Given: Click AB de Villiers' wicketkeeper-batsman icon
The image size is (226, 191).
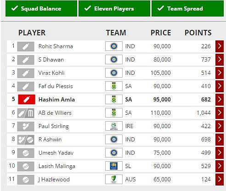Looking at the screenshot, I should coord(26,113).
